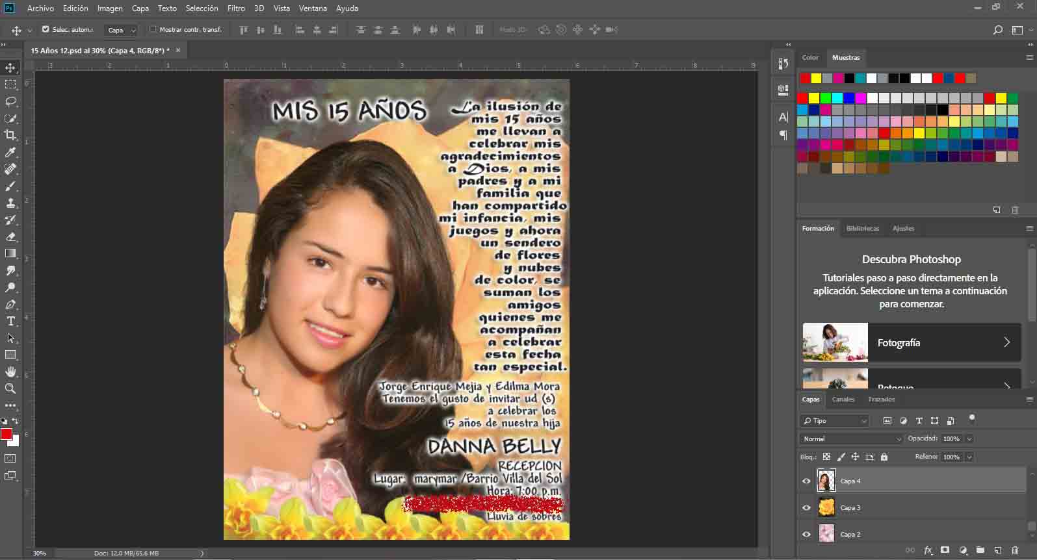Click the white background color swatch
Screen dimensions: 1037x560
coord(15,442)
